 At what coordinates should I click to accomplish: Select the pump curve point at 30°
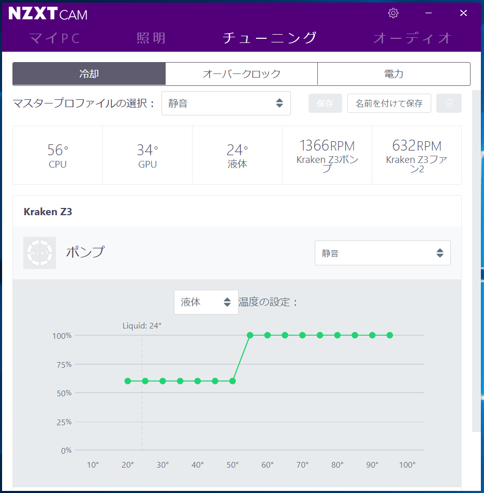coord(163,381)
